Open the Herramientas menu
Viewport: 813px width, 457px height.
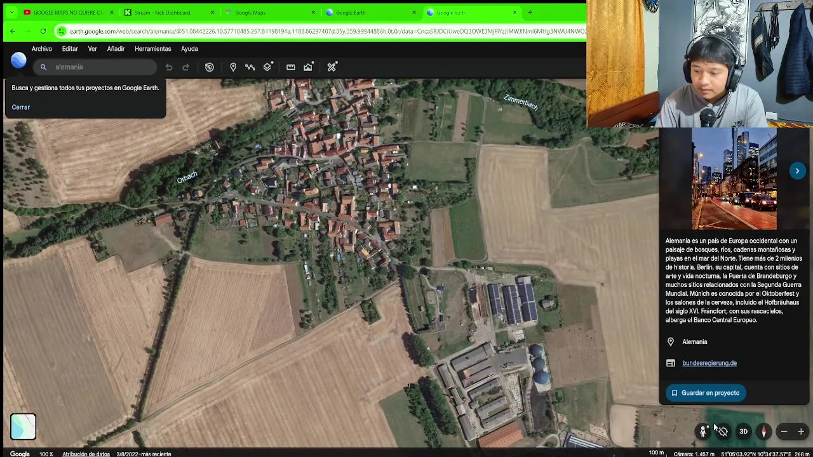click(153, 49)
